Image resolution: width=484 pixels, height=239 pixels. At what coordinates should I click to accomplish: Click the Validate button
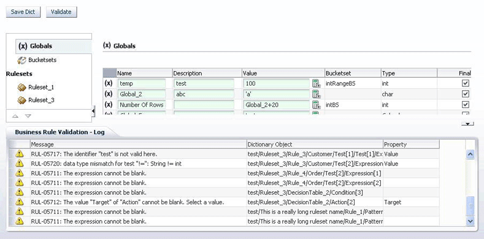tap(61, 12)
